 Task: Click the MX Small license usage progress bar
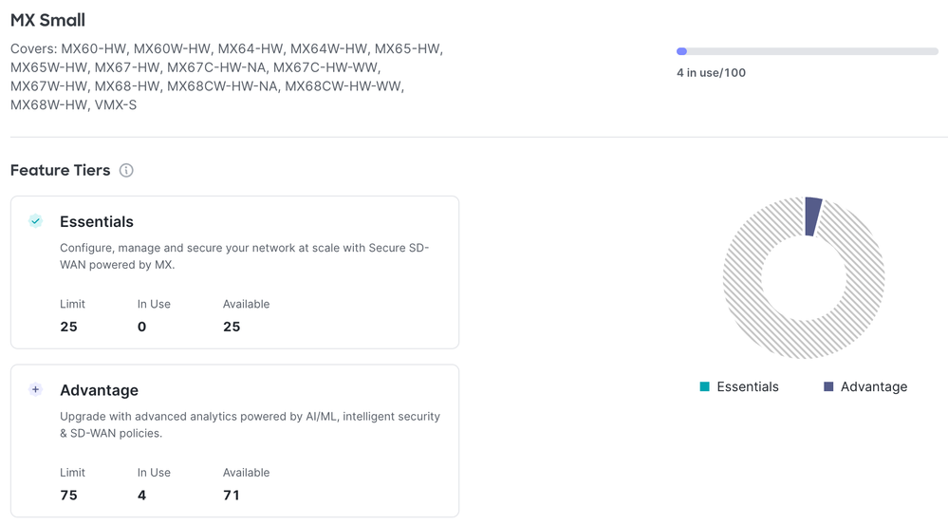pos(807,51)
